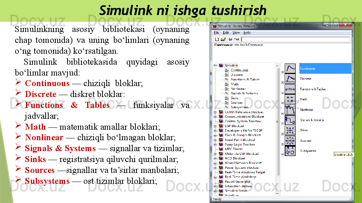Screen dimensions: 362x203
Task: Click the Continuous library block icon
Action: pyautogui.click(x=290, y=69)
